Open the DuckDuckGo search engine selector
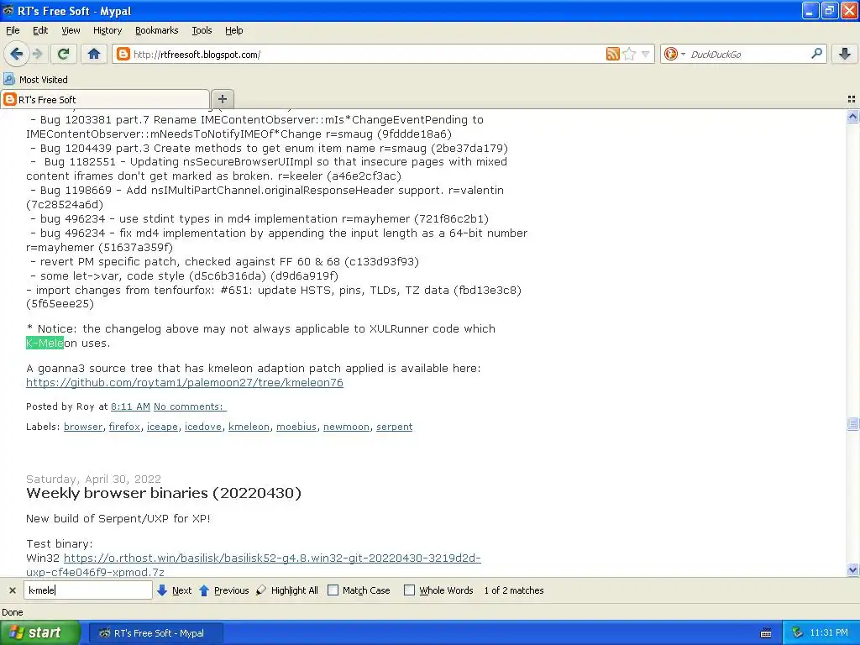860x645 pixels. (674, 54)
